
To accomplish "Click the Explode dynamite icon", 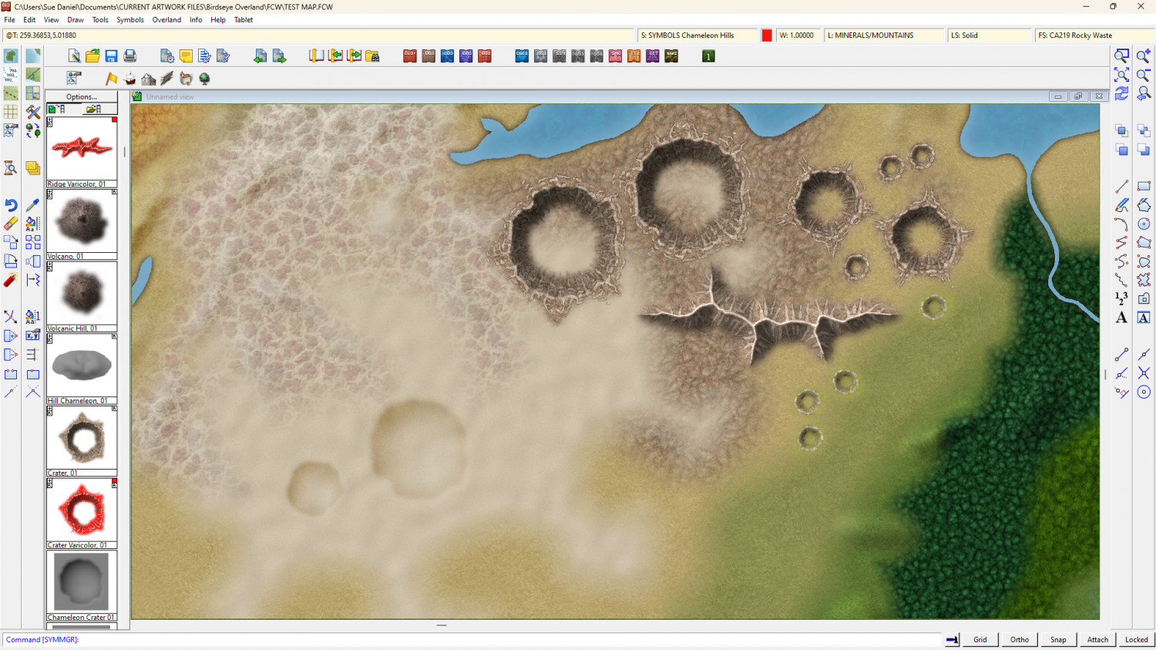I will pyautogui.click(x=11, y=280).
